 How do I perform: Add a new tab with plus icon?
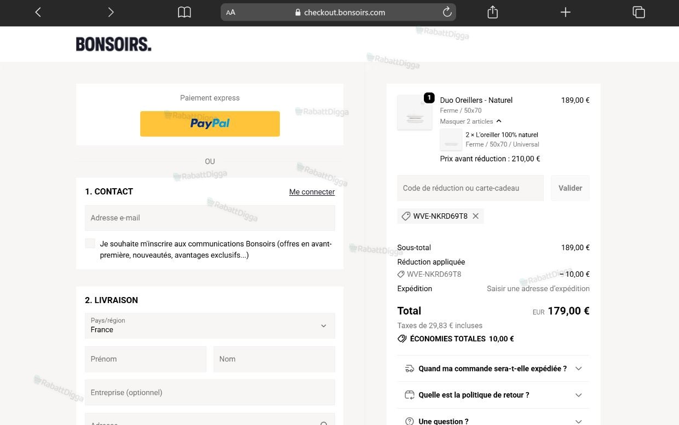tap(566, 12)
